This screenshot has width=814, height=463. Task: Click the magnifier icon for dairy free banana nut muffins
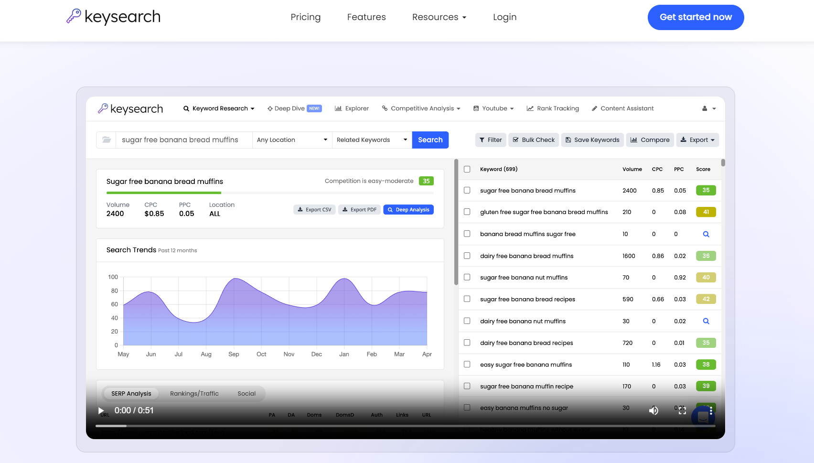[706, 322]
